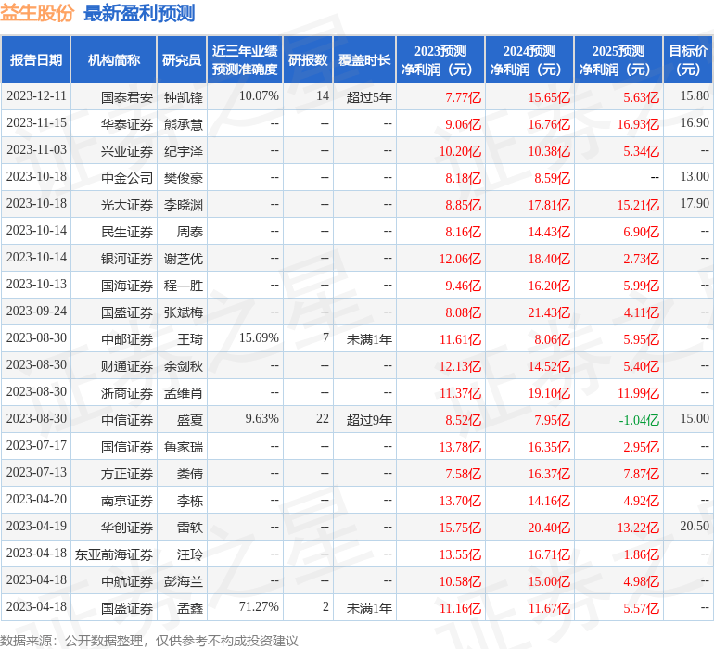Image resolution: width=714 pixels, height=649 pixels.
Task: Click institution name 中邮证券
Action: tap(127, 338)
